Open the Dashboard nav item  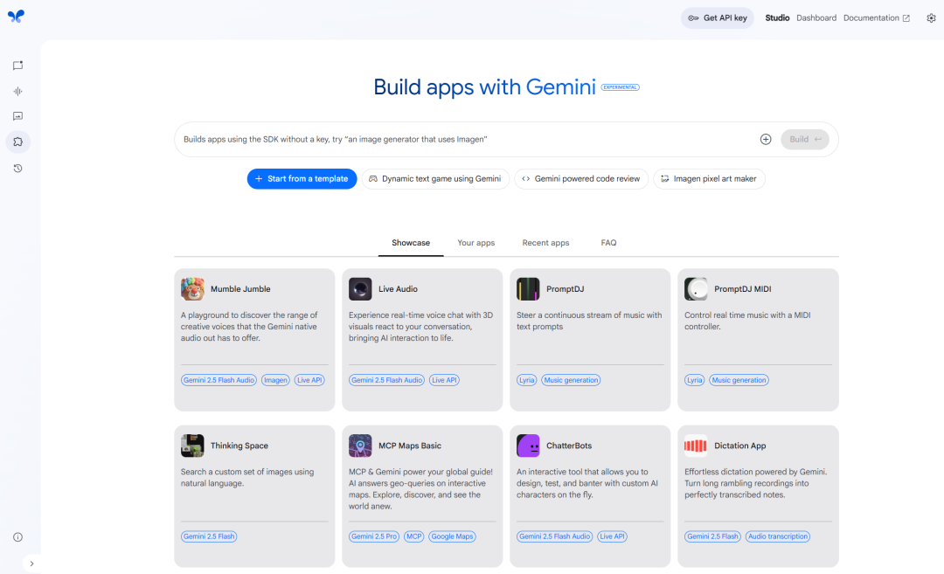816,18
